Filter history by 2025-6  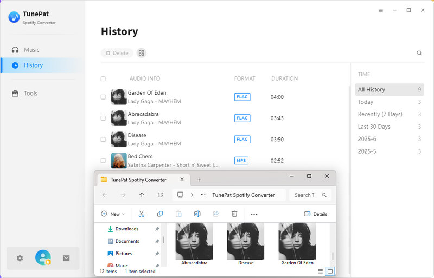[x=390, y=139]
